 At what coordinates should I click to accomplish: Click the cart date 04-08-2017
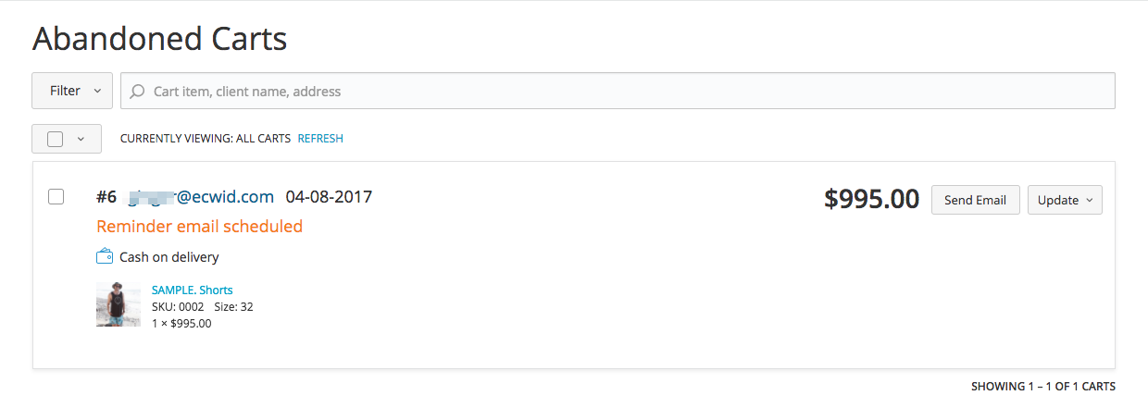[329, 197]
